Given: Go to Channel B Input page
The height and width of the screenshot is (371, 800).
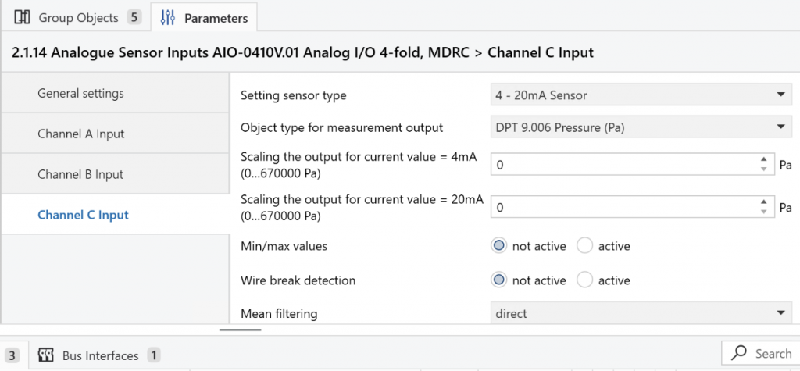Looking at the screenshot, I should coord(80,174).
